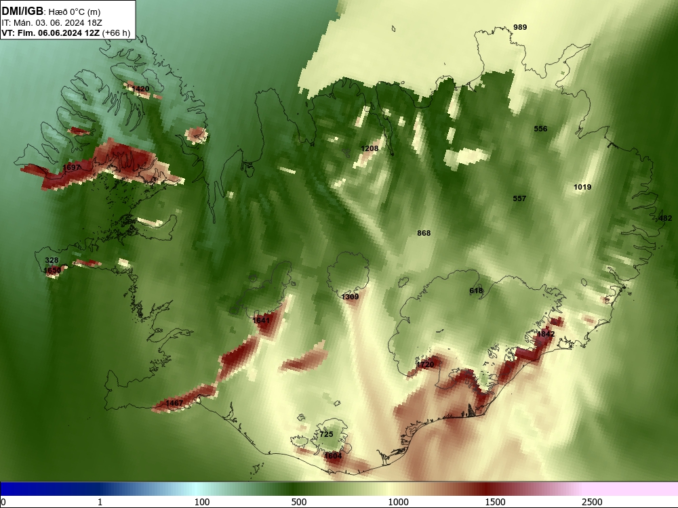Image resolution: width=678 pixels, height=508 pixels.
Task: Click the 556 value label
Action: click(x=540, y=129)
